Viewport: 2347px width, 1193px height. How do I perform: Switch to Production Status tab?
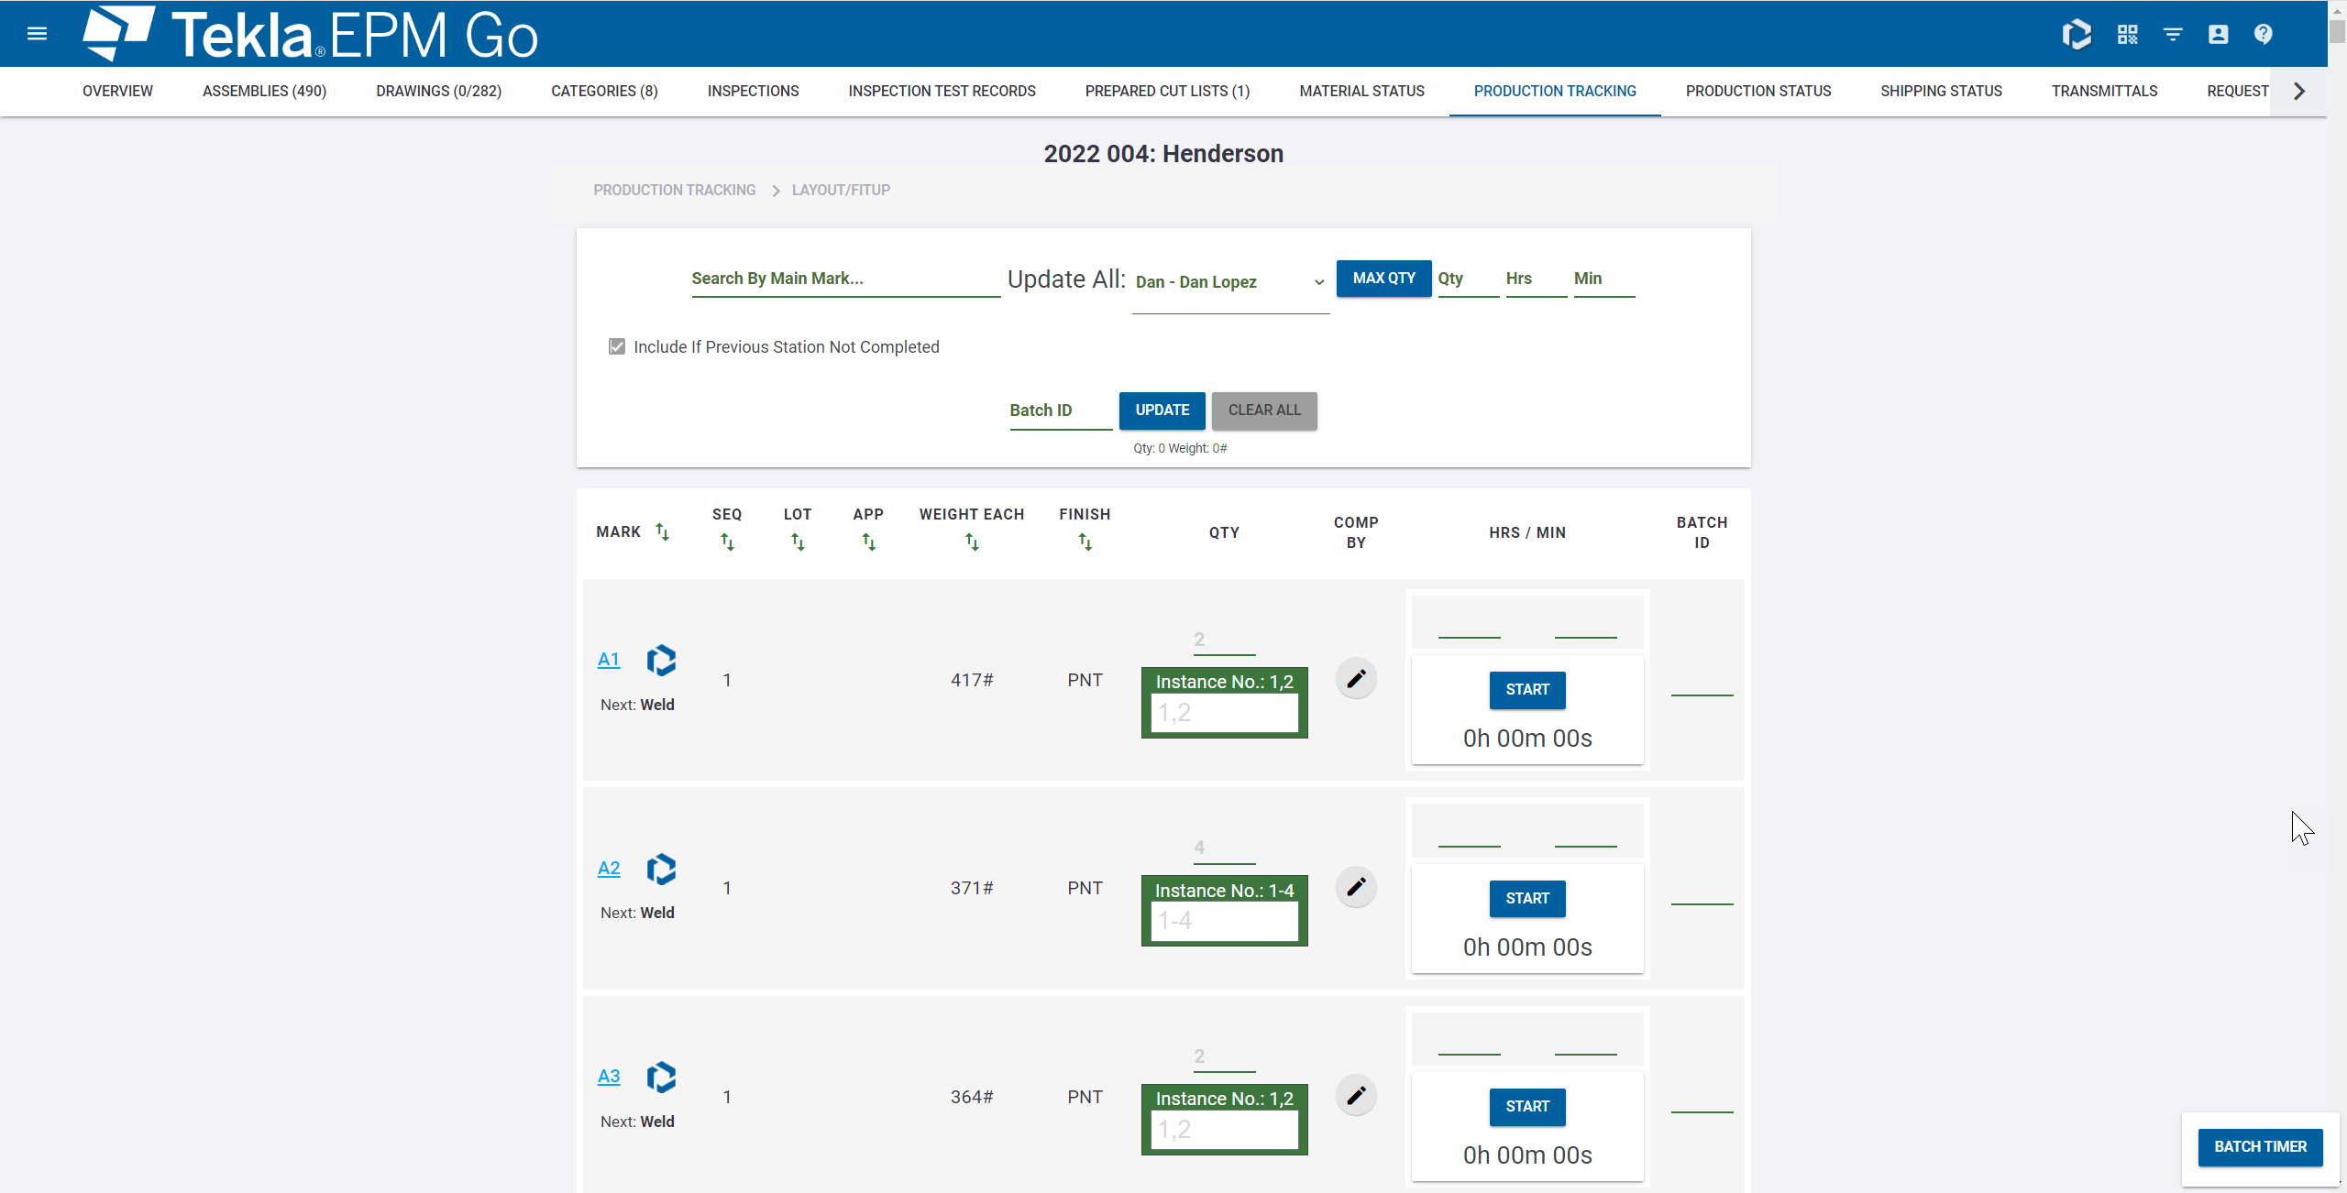click(x=1757, y=91)
